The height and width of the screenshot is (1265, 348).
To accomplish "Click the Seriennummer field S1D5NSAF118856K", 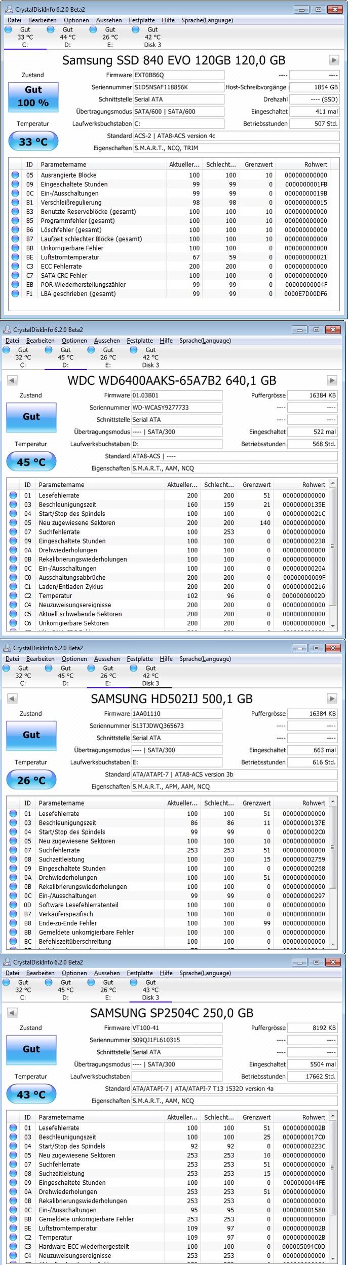I will point(178,87).
